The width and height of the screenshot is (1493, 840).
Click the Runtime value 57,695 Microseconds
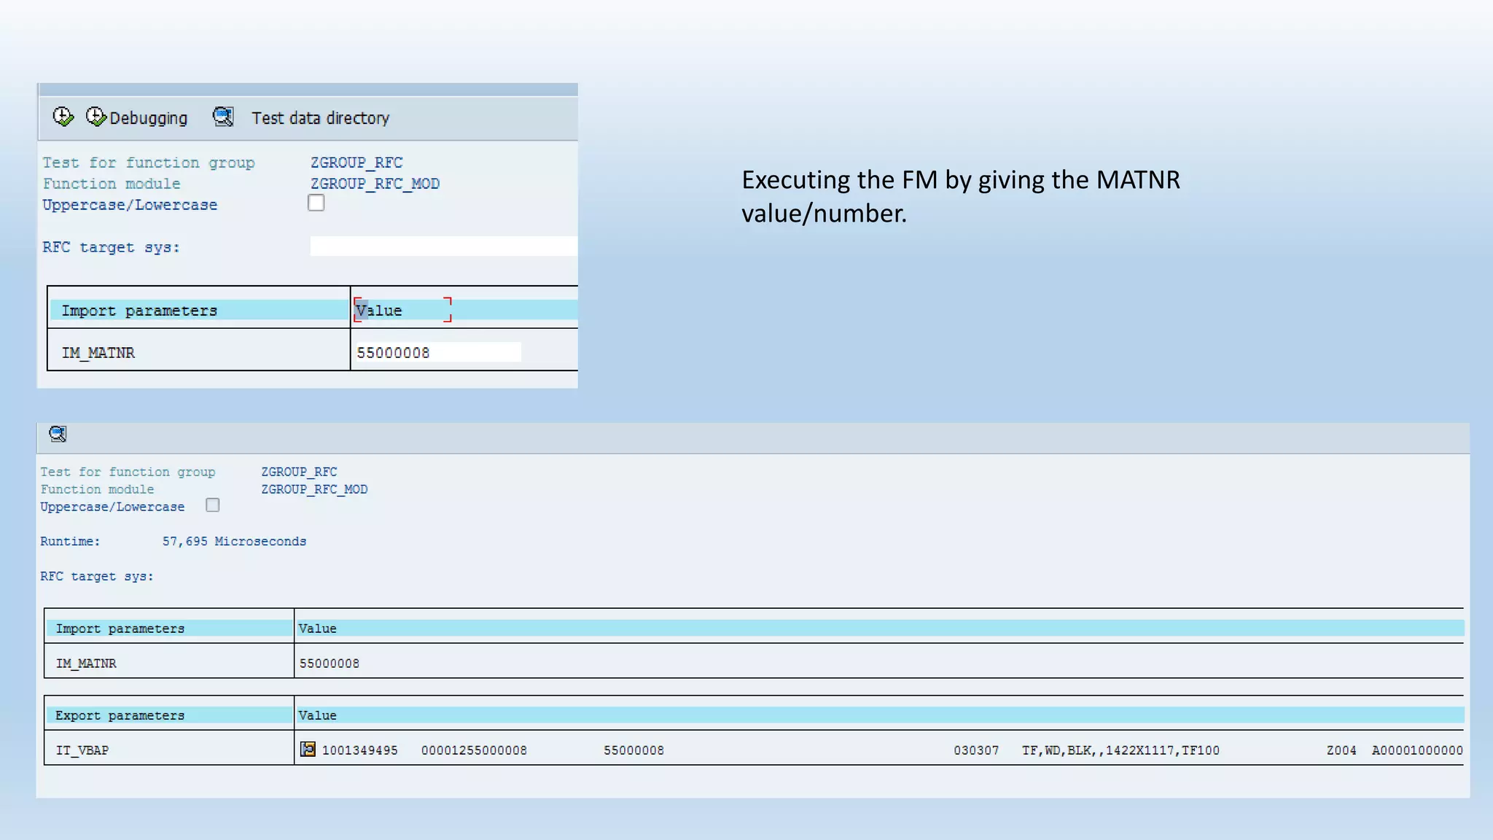click(234, 541)
